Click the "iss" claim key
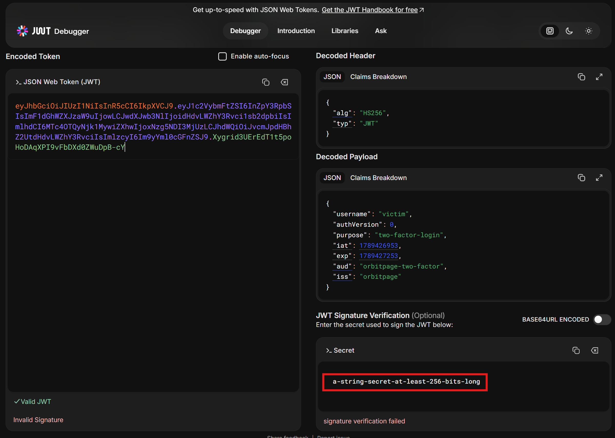This screenshot has height=438, width=615. (x=342, y=277)
